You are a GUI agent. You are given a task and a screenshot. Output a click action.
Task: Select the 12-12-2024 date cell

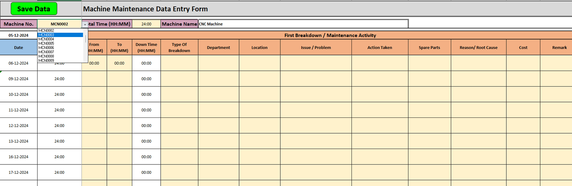tap(19, 125)
